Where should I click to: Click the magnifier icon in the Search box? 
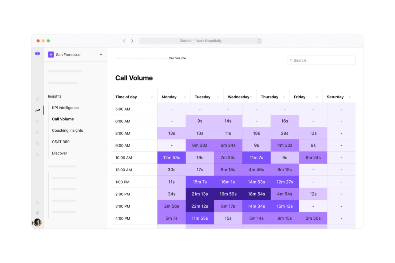(x=291, y=60)
